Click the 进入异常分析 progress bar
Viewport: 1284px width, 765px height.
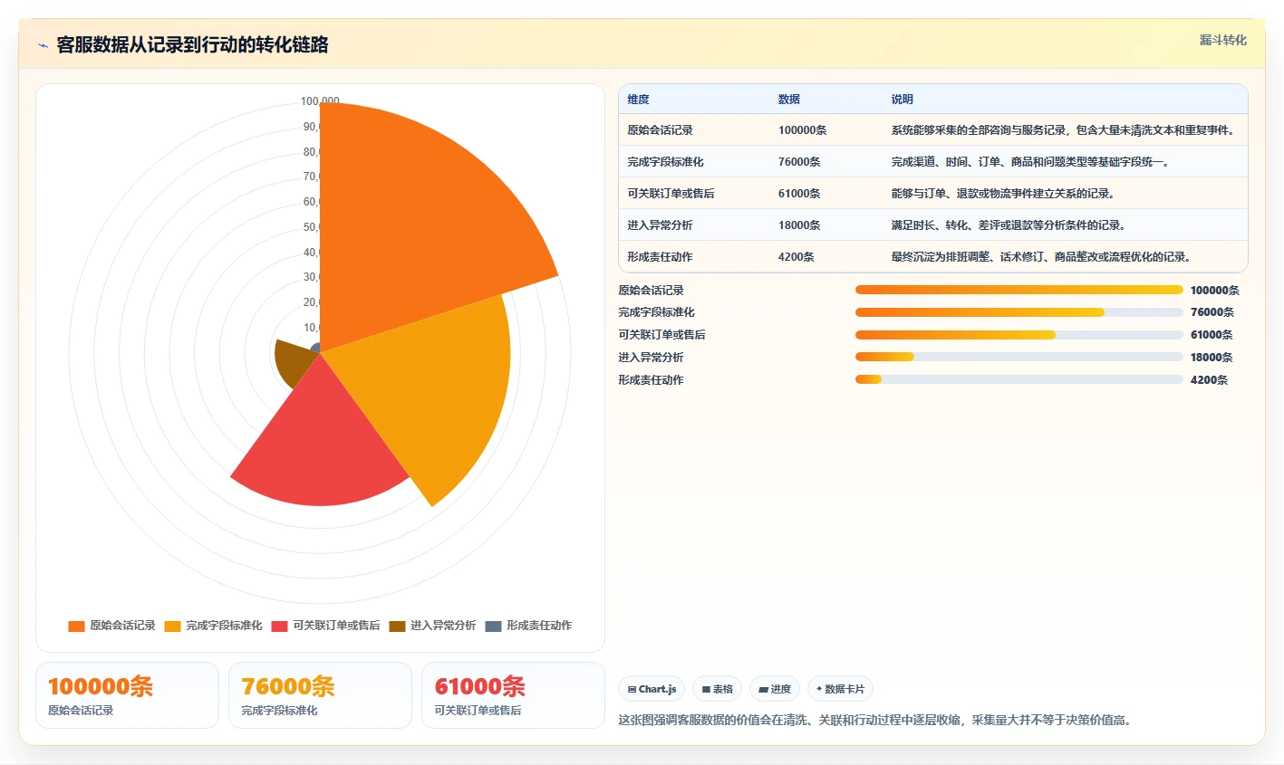[1019, 357]
